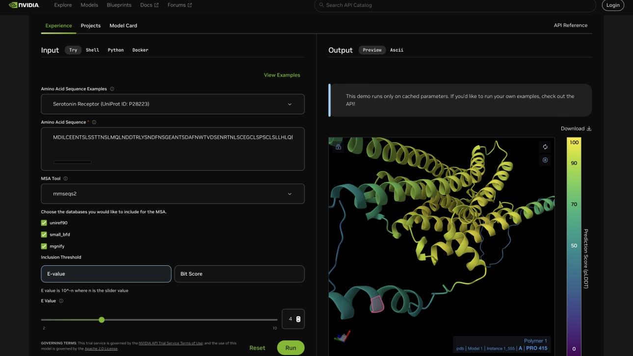Select the Python input tab
The width and height of the screenshot is (633, 356).
pos(116,50)
